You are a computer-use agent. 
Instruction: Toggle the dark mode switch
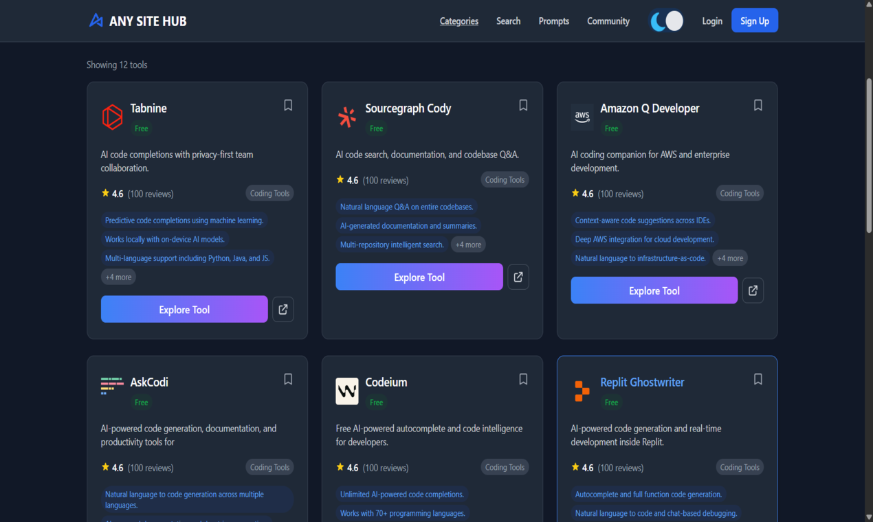(x=665, y=21)
